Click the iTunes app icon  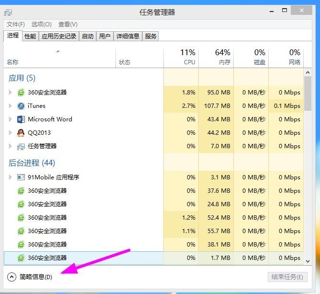coord(21,106)
